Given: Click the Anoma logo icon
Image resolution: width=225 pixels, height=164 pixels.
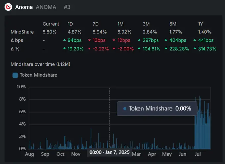Looking at the screenshot, I should point(8,7).
